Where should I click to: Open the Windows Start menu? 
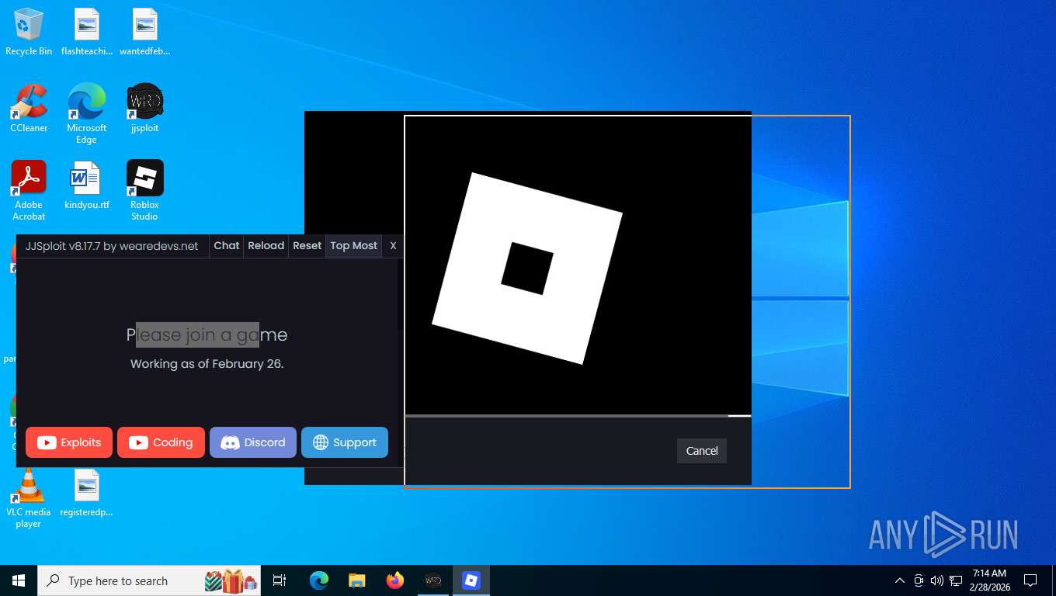click(19, 580)
